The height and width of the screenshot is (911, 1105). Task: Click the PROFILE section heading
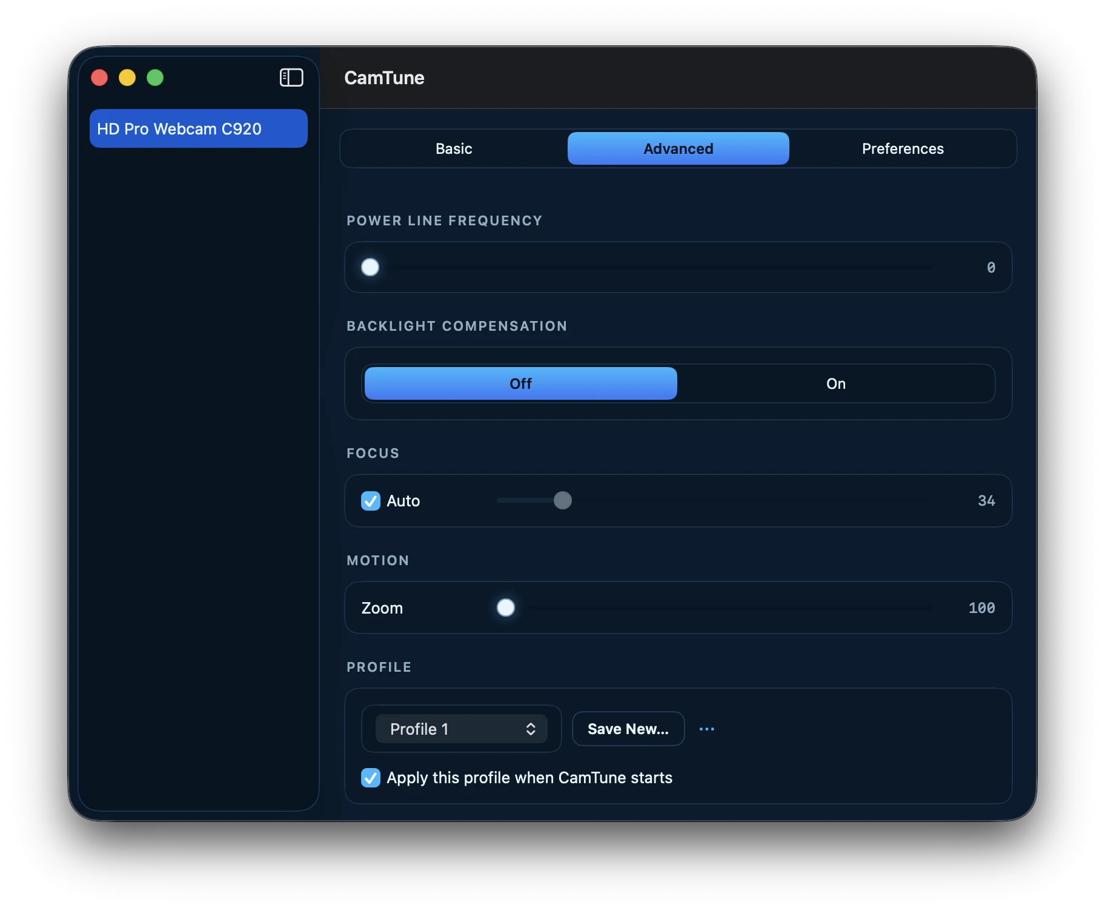pos(379,667)
